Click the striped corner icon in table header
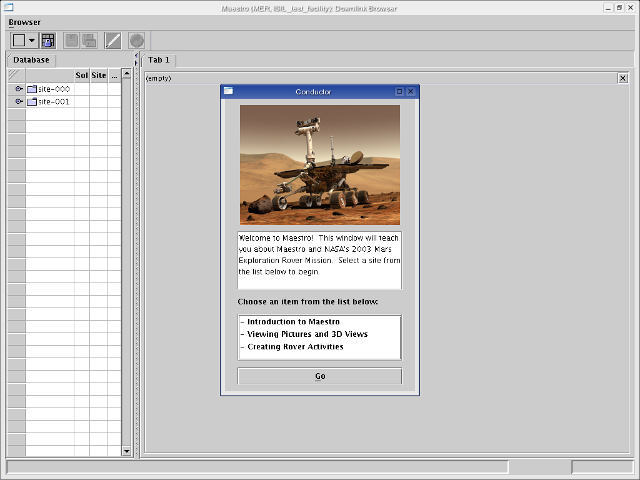640x480 pixels. [16, 75]
